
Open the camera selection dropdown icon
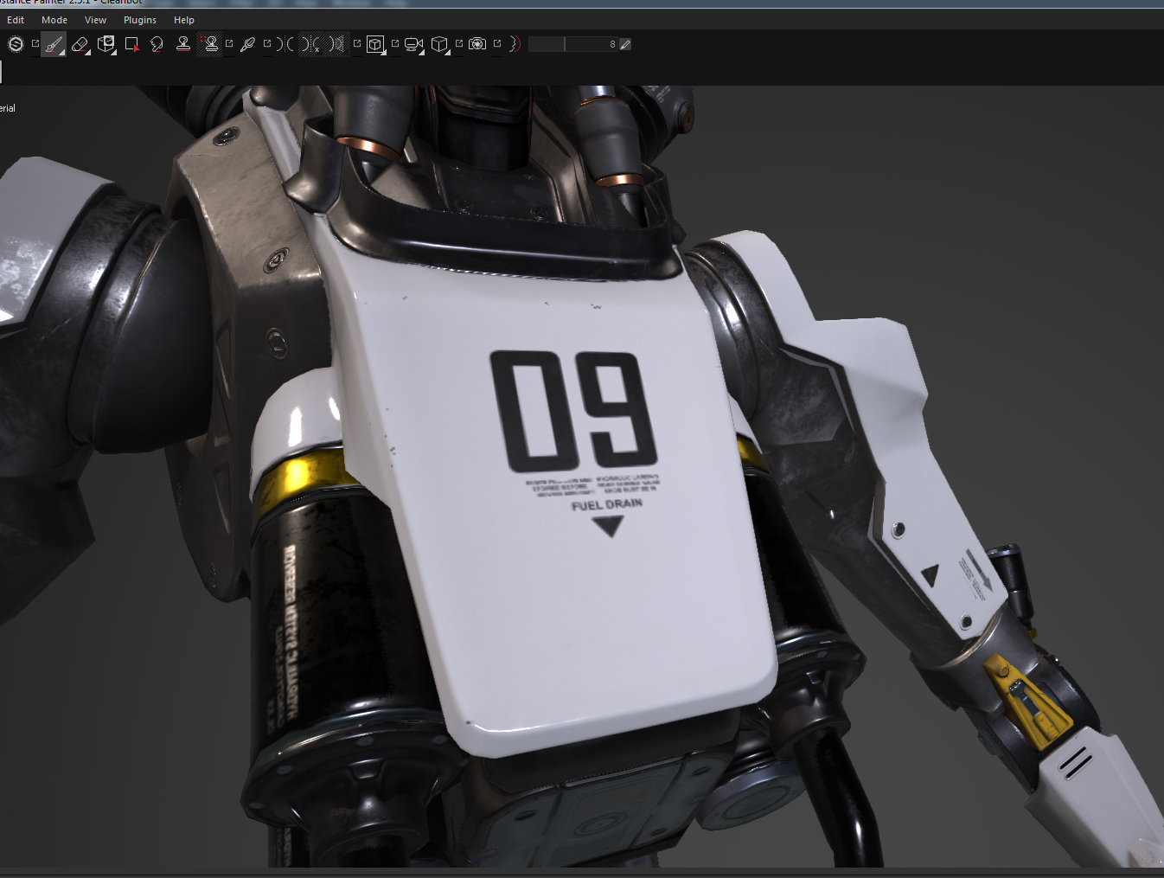415,44
